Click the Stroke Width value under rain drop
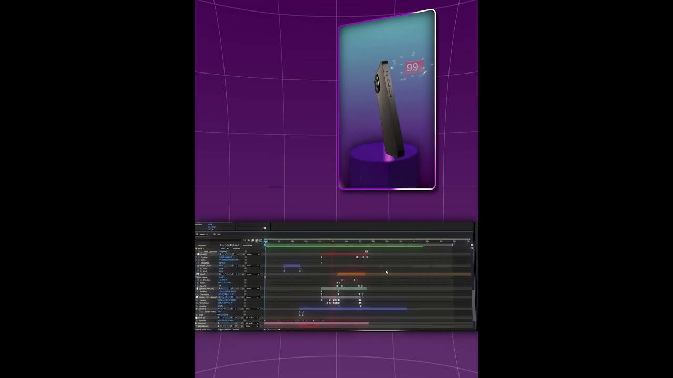This screenshot has width=673, height=378. click(x=220, y=312)
